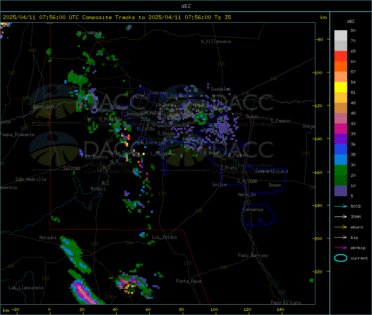Click the 'S_Rosas' map label
The width and height of the screenshot is (372, 315).
coord(166,134)
